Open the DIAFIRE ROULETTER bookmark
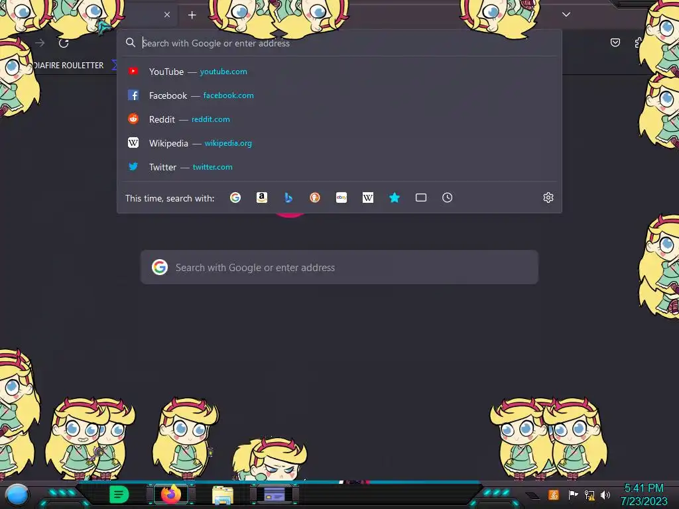The image size is (679, 509). pos(68,66)
